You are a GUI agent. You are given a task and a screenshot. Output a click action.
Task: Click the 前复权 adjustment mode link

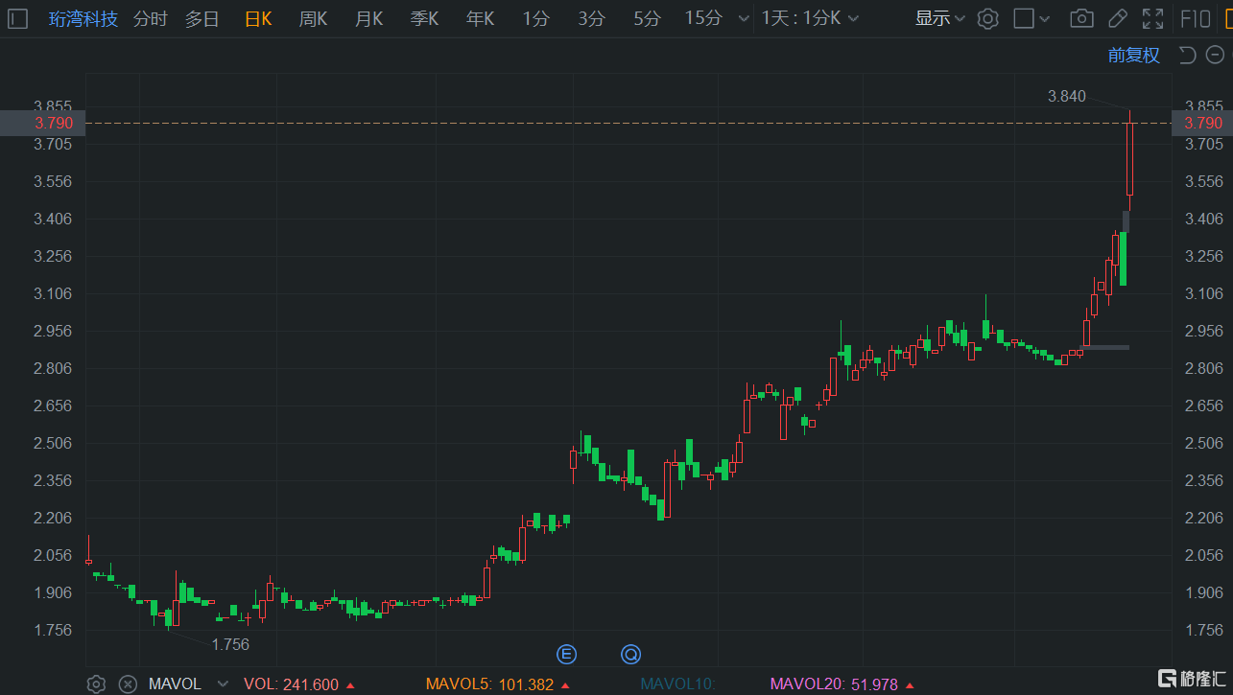click(x=1134, y=56)
